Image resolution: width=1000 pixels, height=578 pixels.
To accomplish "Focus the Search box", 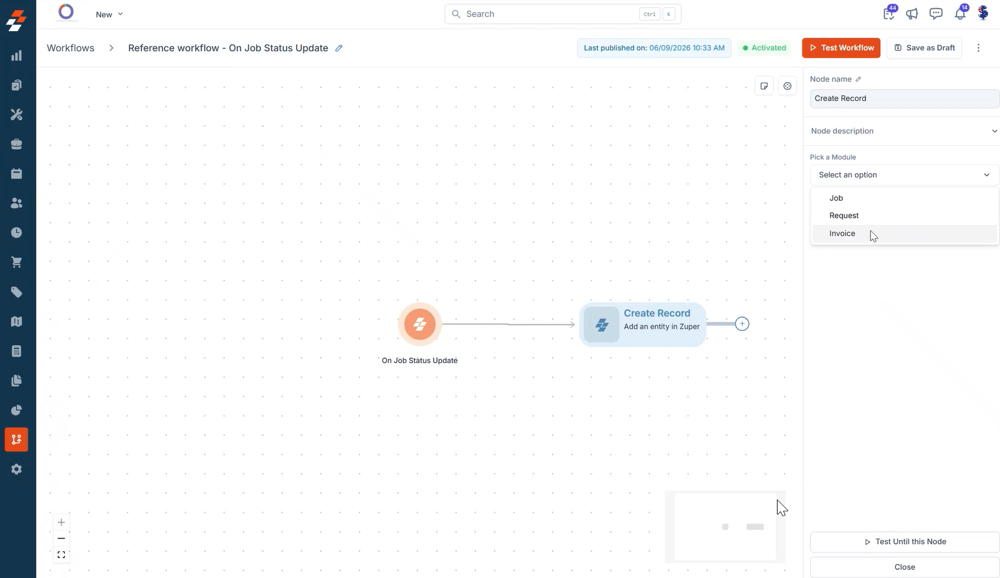I will (563, 14).
